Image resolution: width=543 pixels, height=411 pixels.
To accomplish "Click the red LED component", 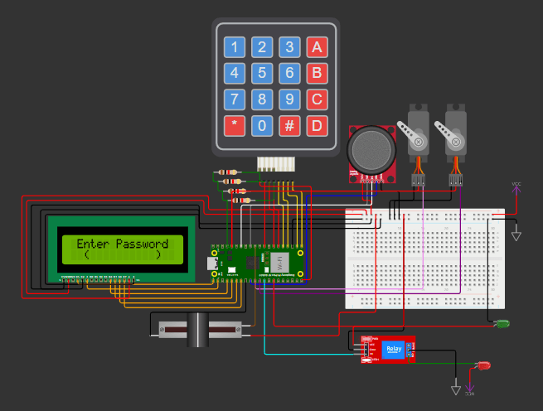I will [x=483, y=365].
